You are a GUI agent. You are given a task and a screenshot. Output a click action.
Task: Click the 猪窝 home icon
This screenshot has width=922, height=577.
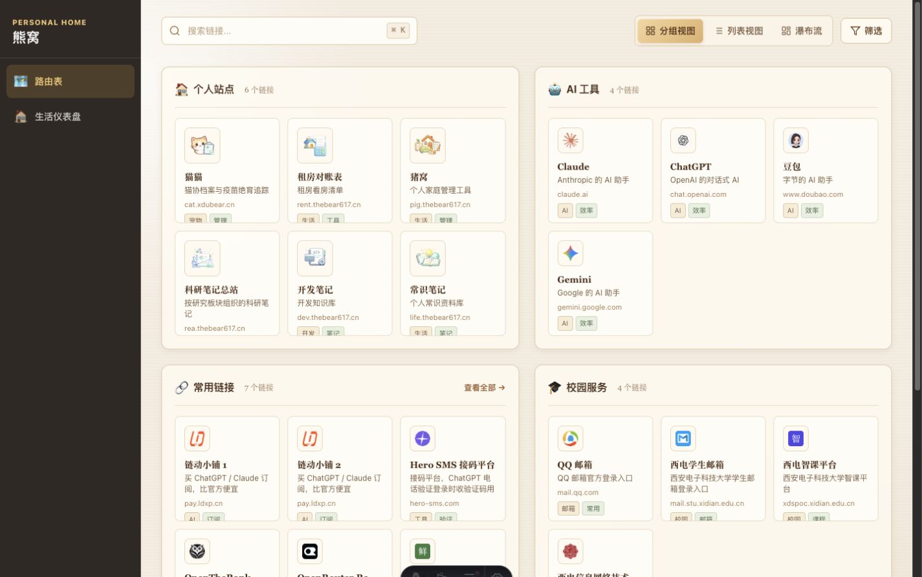428,145
